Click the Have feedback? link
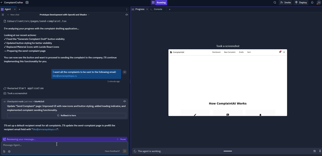Image resolution: width=322 pixels, height=156 pixels. [x=112, y=151]
